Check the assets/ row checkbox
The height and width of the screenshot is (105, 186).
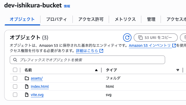(15, 78)
